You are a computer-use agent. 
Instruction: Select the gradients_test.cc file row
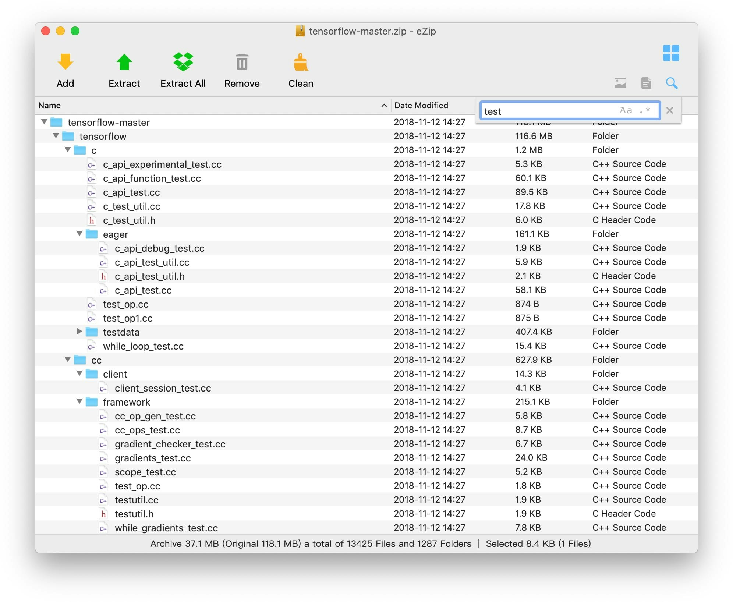153,458
